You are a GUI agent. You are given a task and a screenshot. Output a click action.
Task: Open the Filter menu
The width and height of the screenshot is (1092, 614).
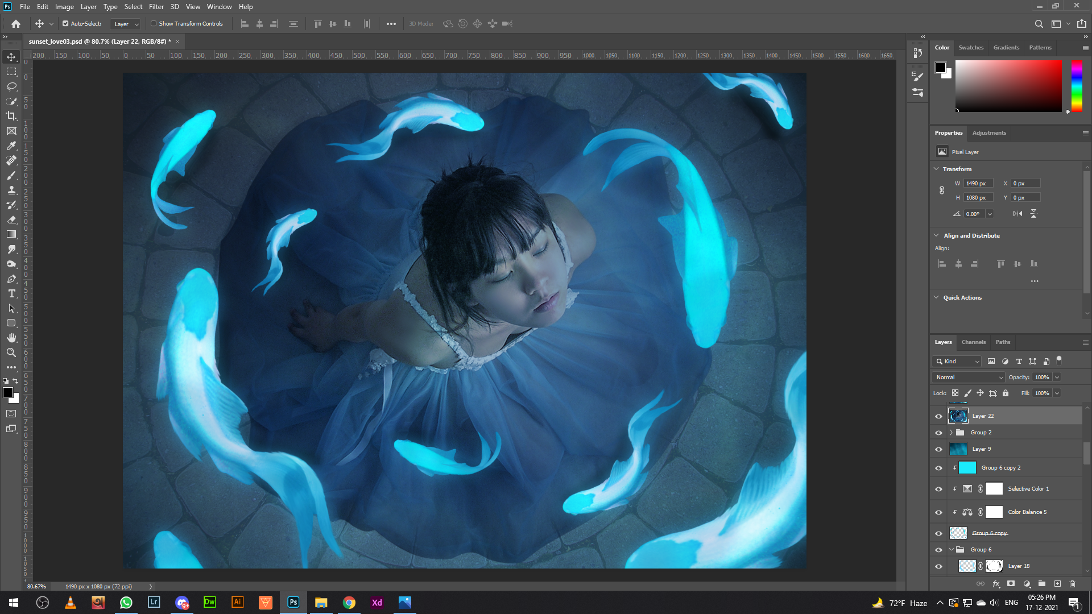pyautogui.click(x=156, y=7)
